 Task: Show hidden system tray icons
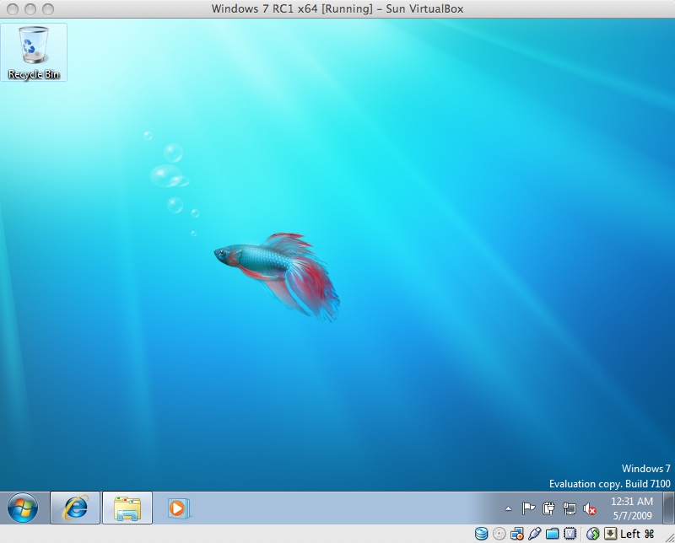[x=508, y=508]
